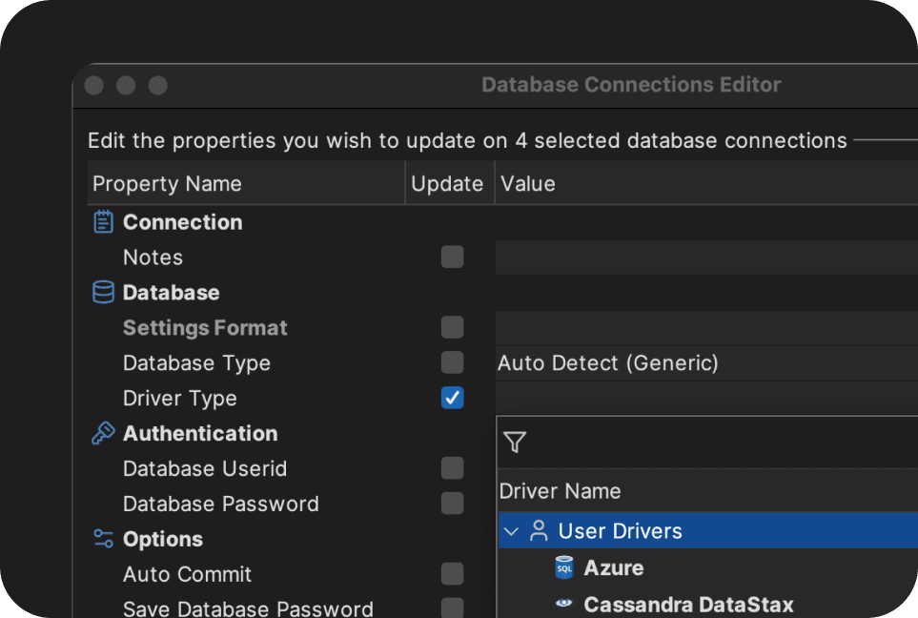
Task: Click the Azure SQL driver icon
Action: [x=565, y=568]
